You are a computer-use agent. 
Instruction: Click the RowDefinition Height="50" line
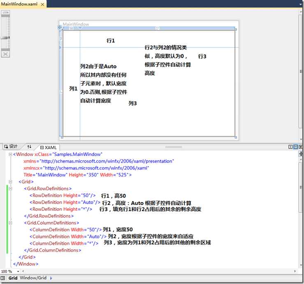pos(63,196)
